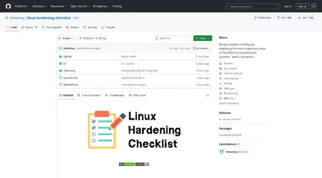This screenshot has height=178, width=322.
Task: Click the LICENSE.md file icon
Action: tap(60, 78)
